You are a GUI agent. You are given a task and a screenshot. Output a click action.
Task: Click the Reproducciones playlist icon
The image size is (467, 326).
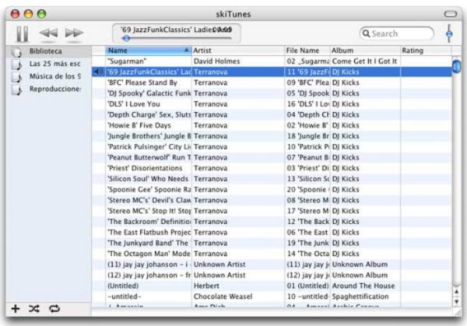click(x=16, y=89)
